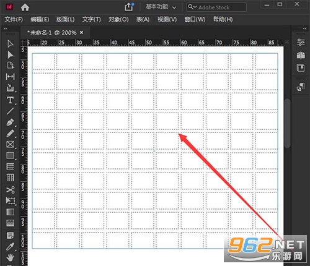The image size is (310, 266).
Task: Click the Home icon
Action: pos(25,7)
